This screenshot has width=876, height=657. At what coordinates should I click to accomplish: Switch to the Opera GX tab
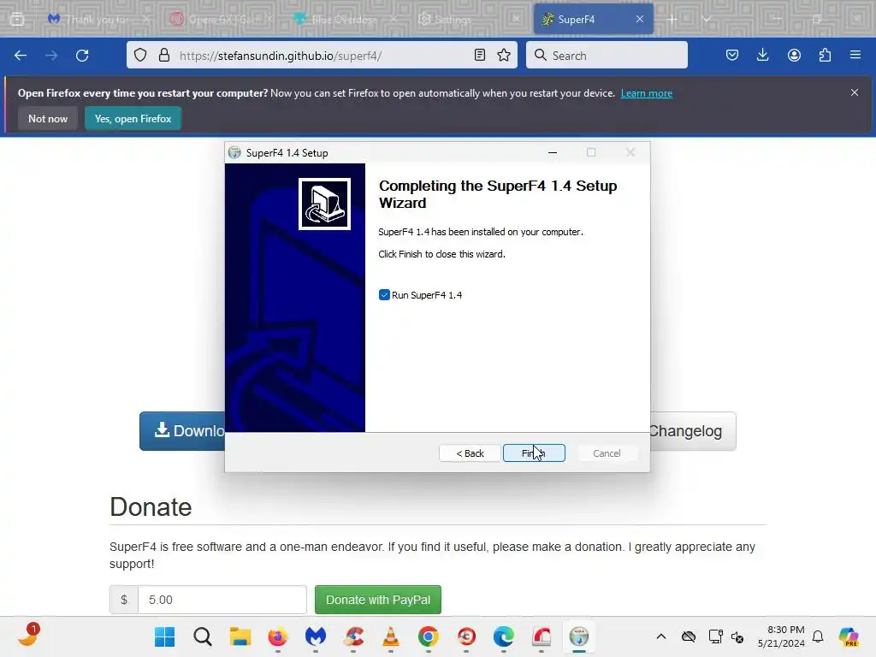222,20
